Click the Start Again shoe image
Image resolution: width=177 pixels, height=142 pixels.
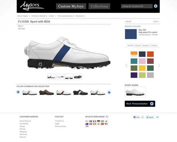(x=135, y=92)
